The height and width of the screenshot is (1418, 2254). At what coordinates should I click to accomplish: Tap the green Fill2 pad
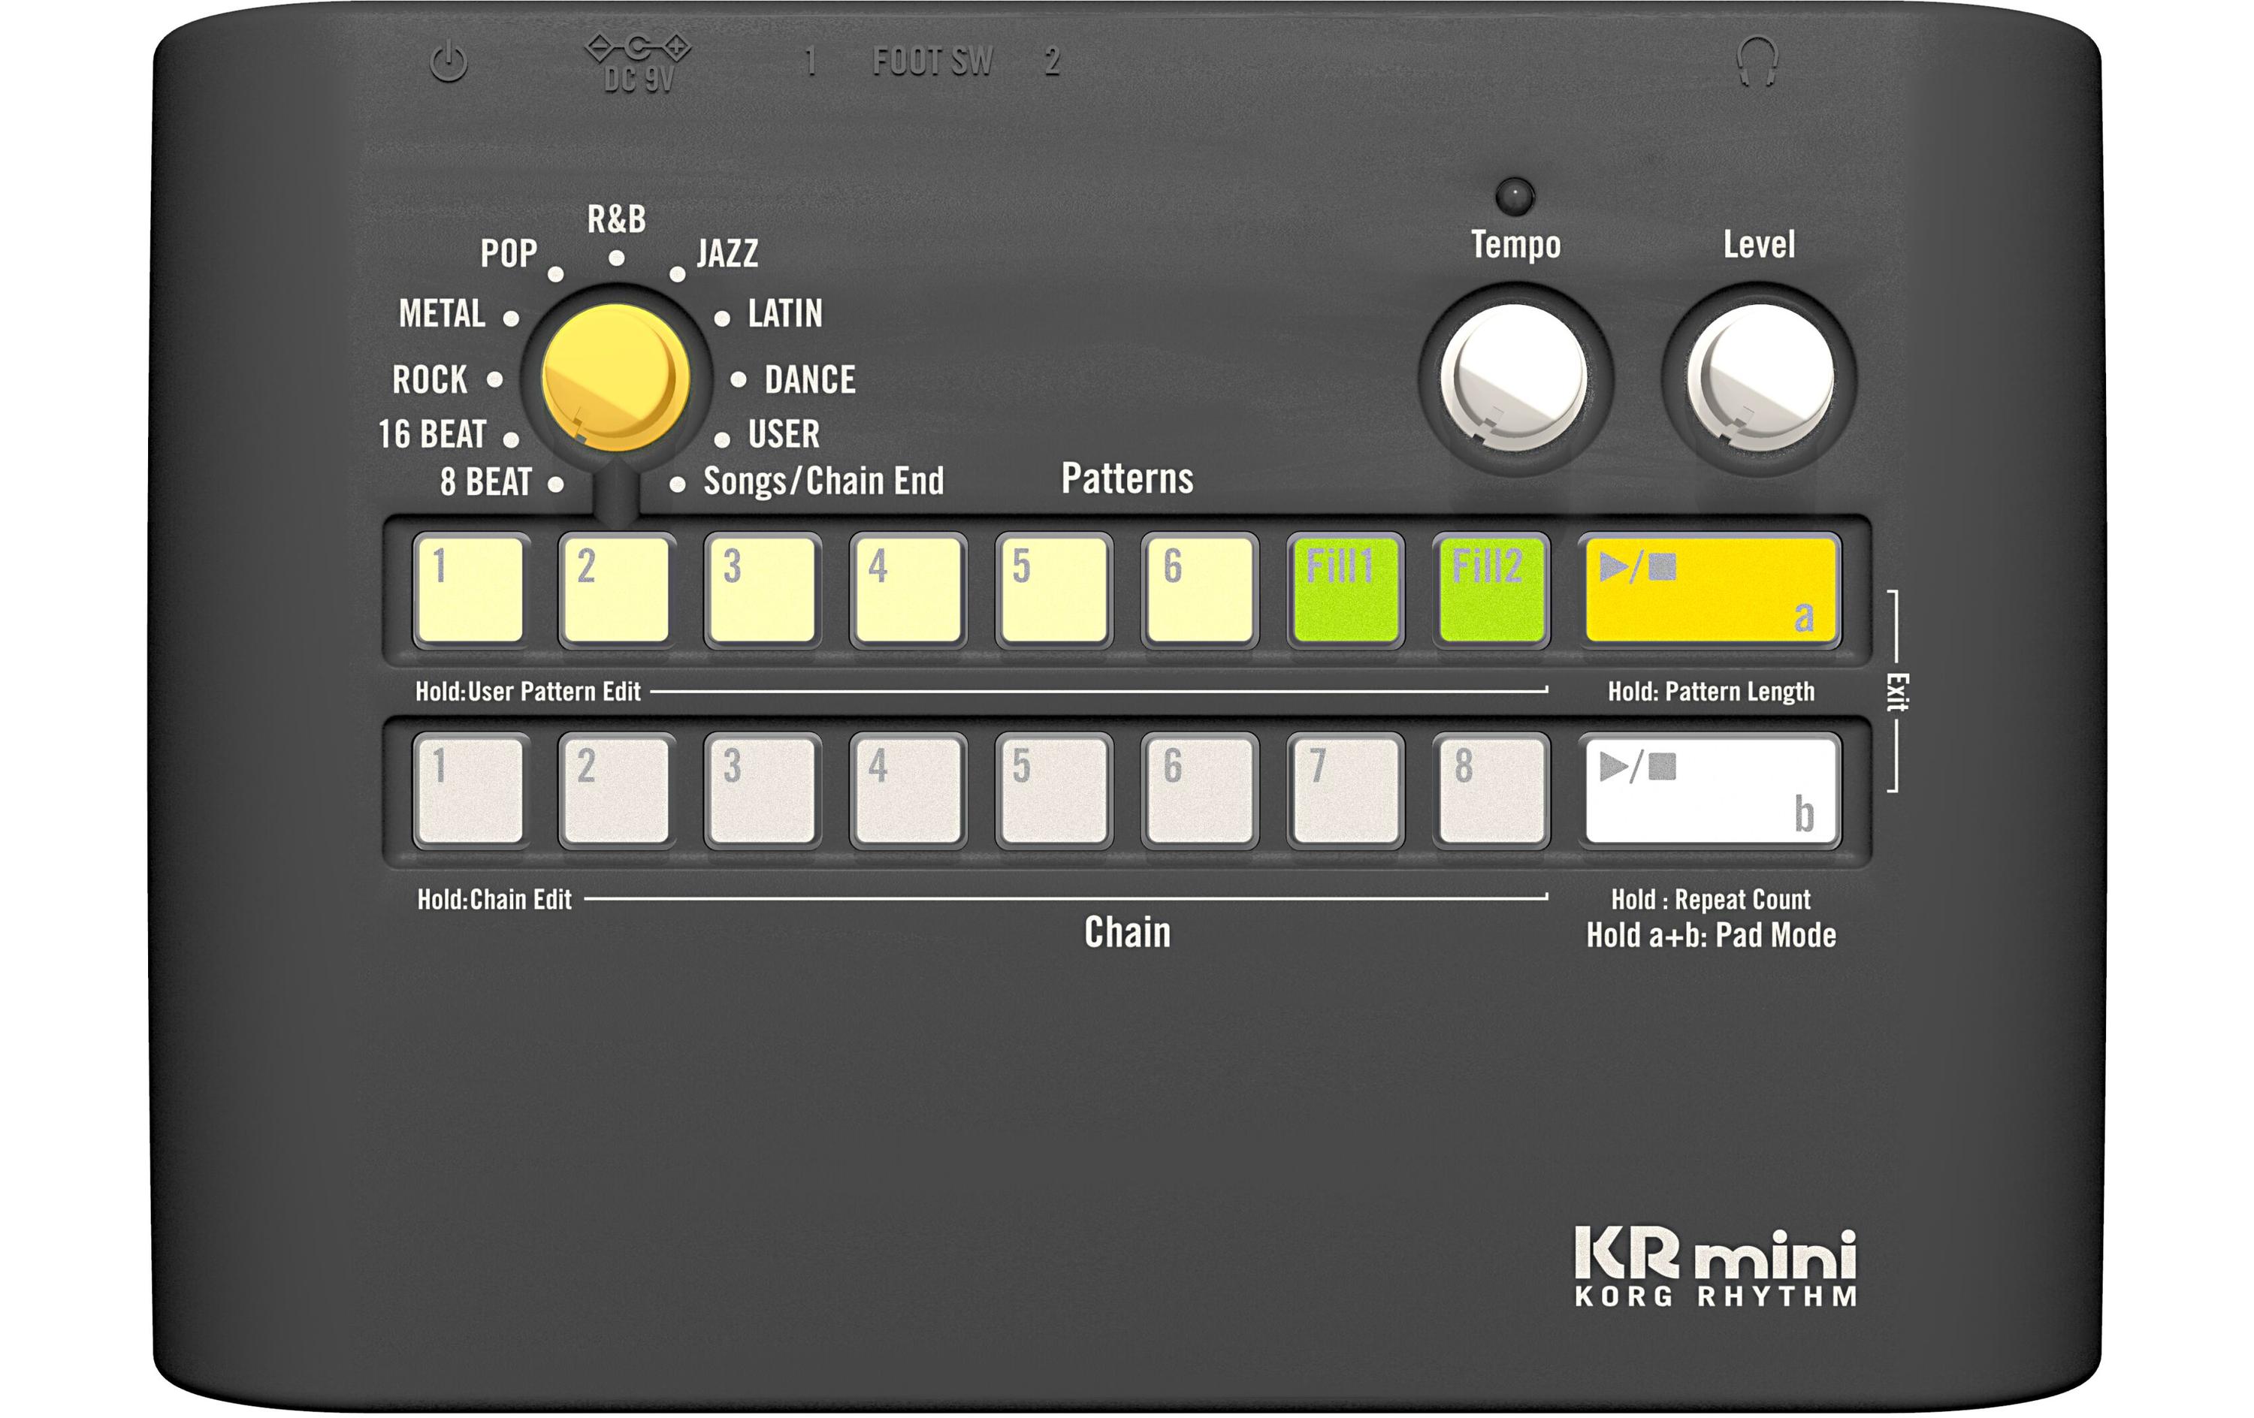pos(1491,590)
